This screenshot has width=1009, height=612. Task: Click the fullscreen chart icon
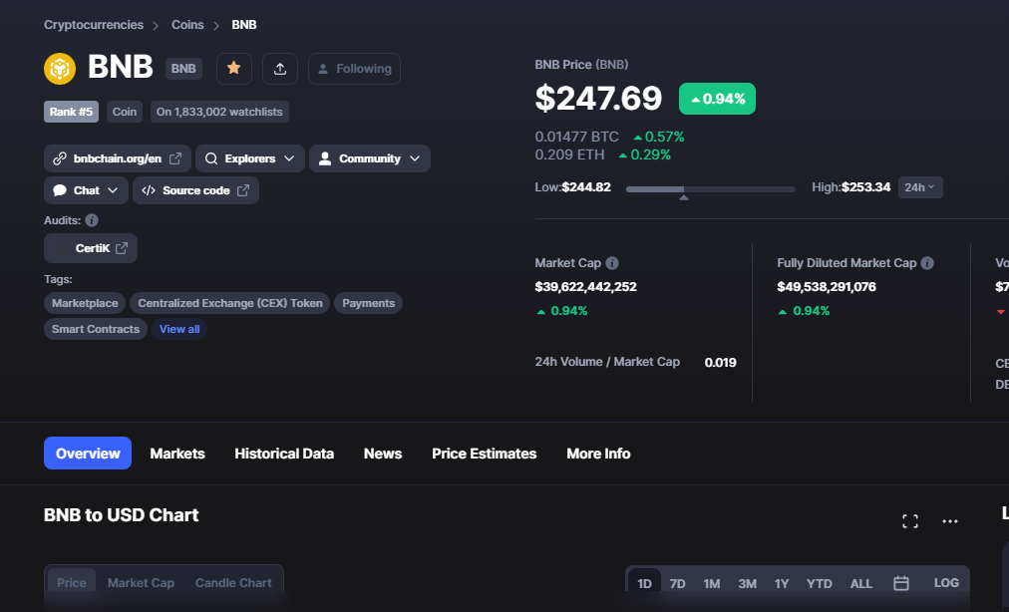[910, 521]
